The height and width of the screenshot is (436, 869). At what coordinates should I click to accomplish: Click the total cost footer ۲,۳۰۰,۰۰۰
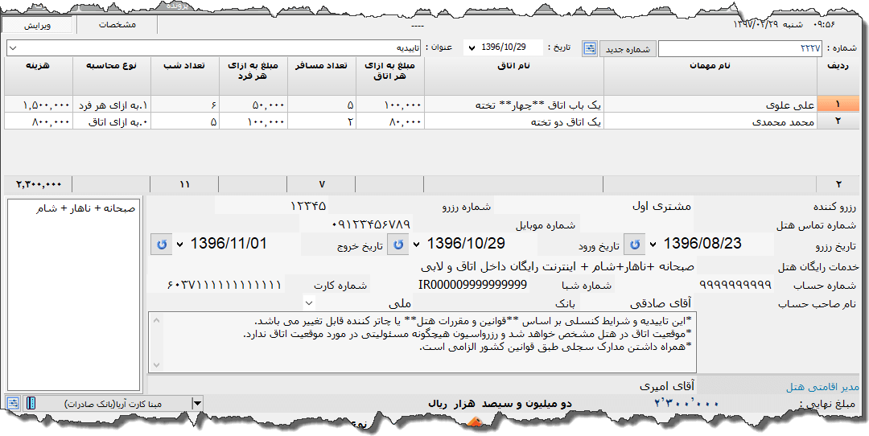click(39, 184)
